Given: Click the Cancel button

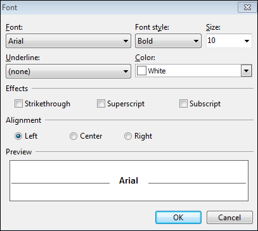Looking at the screenshot, I should tap(229, 217).
